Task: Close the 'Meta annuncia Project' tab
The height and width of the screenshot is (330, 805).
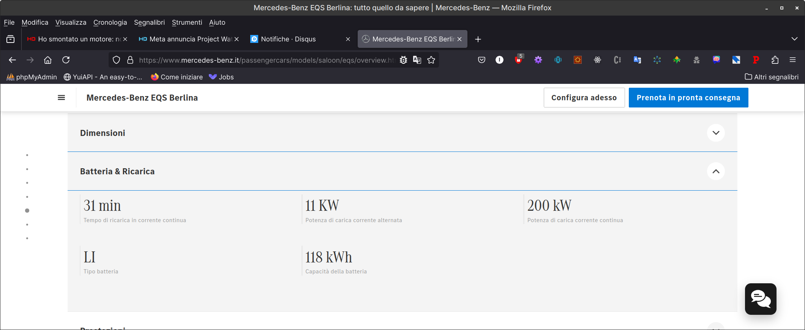Action: (x=237, y=39)
